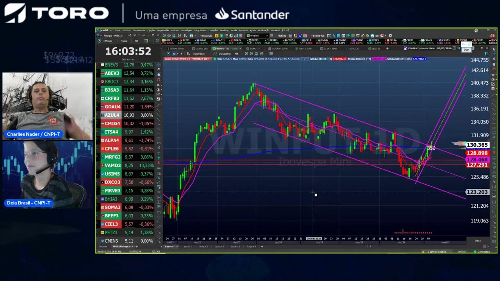This screenshot has width=500, height=281.
Task: Select the Setores watchlist tab
Action: click(x=103, y=247)
